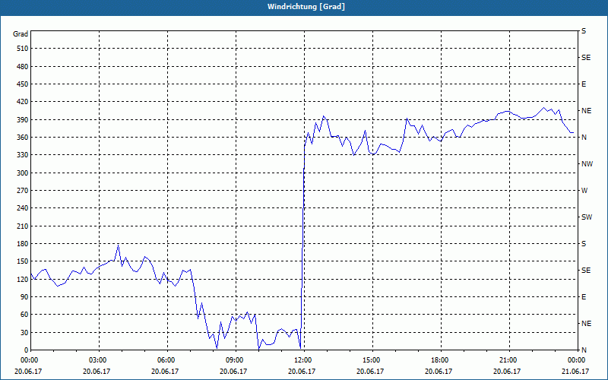The width and height of the screenshot is (608, 380).
Task: Select the 60 tick on the Grad axis
Action: (24, 315)
